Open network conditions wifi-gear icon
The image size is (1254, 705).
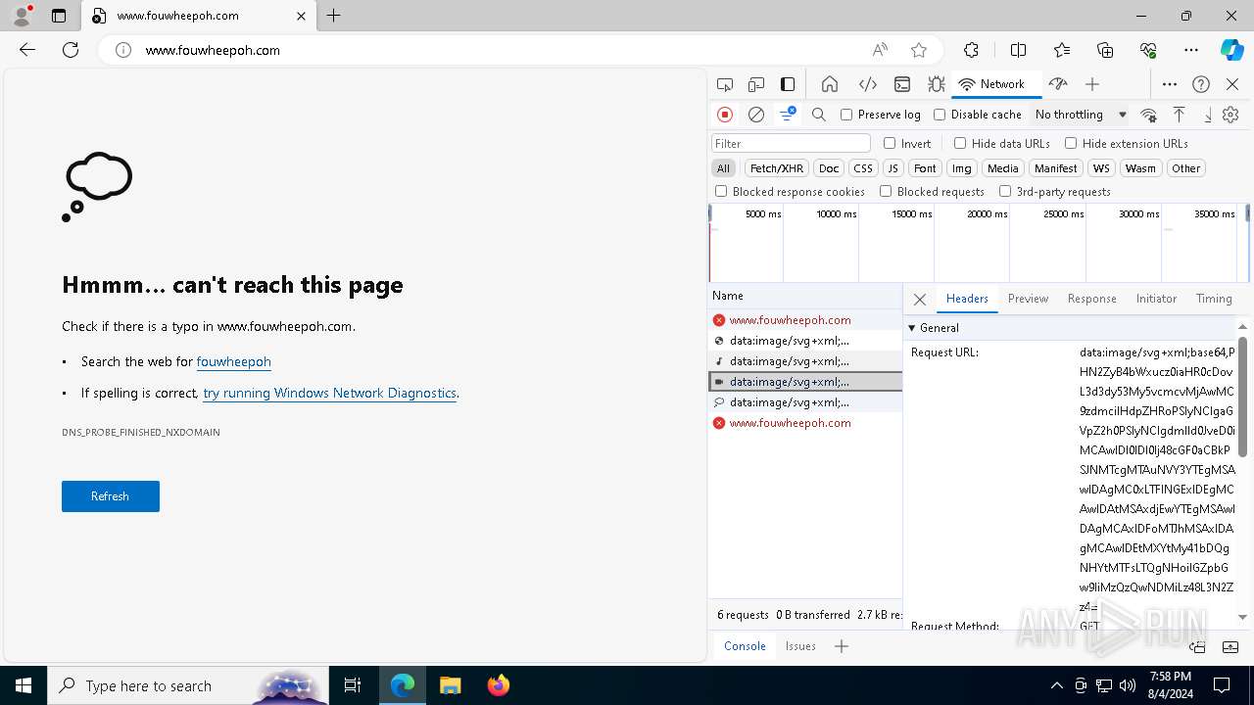[x=1149, y=115]
